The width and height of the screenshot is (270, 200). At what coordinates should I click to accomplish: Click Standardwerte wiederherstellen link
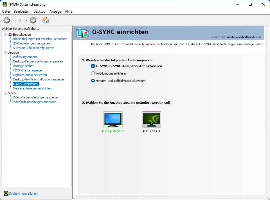[x=237, y=37]
